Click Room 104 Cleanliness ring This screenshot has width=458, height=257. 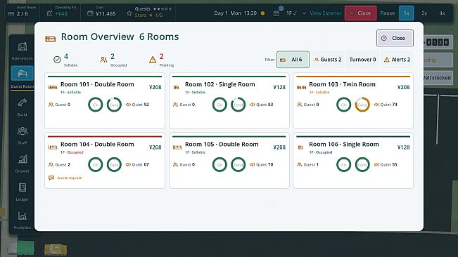95,164
